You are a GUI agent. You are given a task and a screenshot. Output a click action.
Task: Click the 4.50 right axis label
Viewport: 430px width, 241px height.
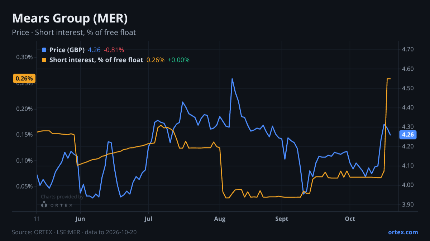(408, 88)
